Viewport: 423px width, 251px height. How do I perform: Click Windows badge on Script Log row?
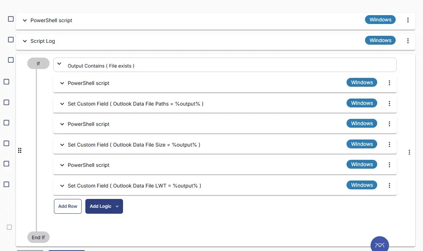click(x=381, y=41)
